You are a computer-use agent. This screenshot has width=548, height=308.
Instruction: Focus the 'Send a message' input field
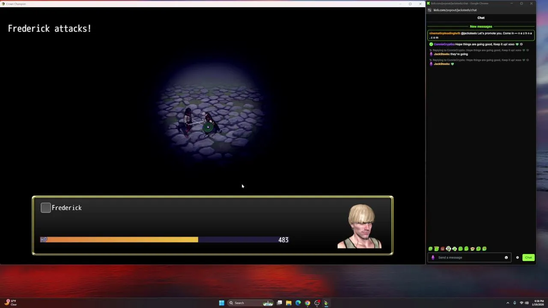(x=470, y=258)
